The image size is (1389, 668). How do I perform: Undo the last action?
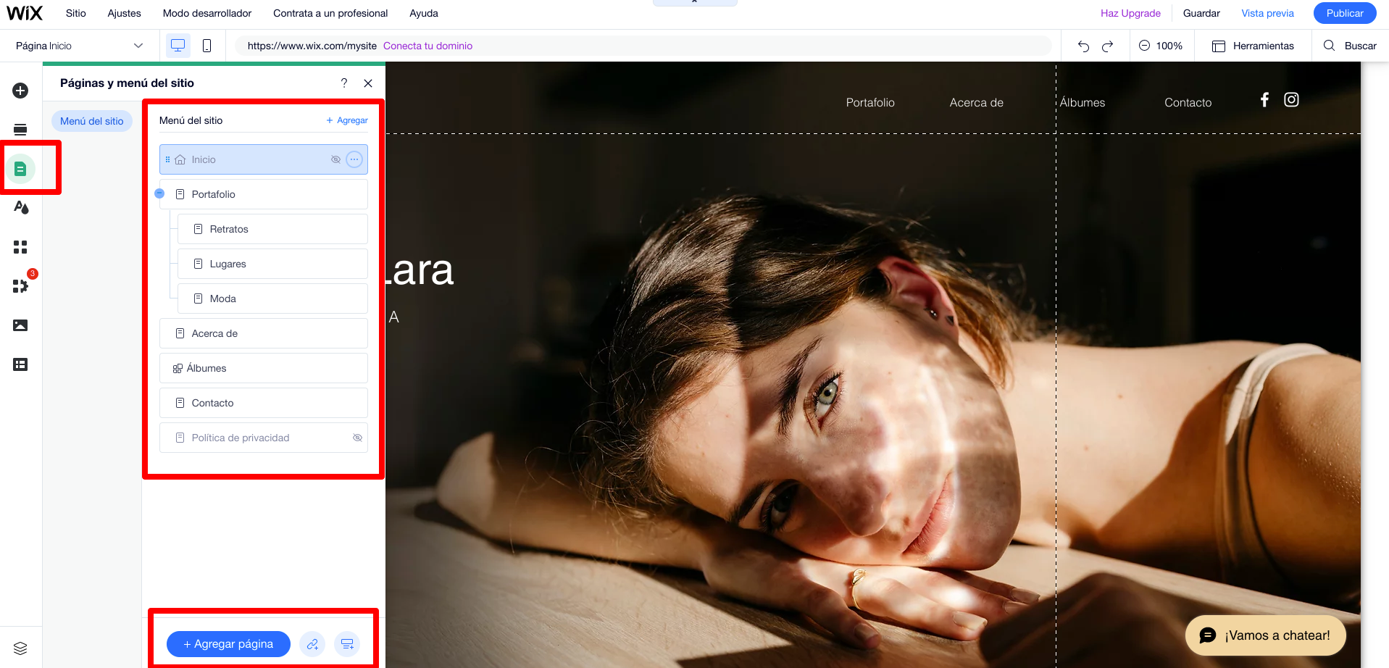click(1083, 46)
